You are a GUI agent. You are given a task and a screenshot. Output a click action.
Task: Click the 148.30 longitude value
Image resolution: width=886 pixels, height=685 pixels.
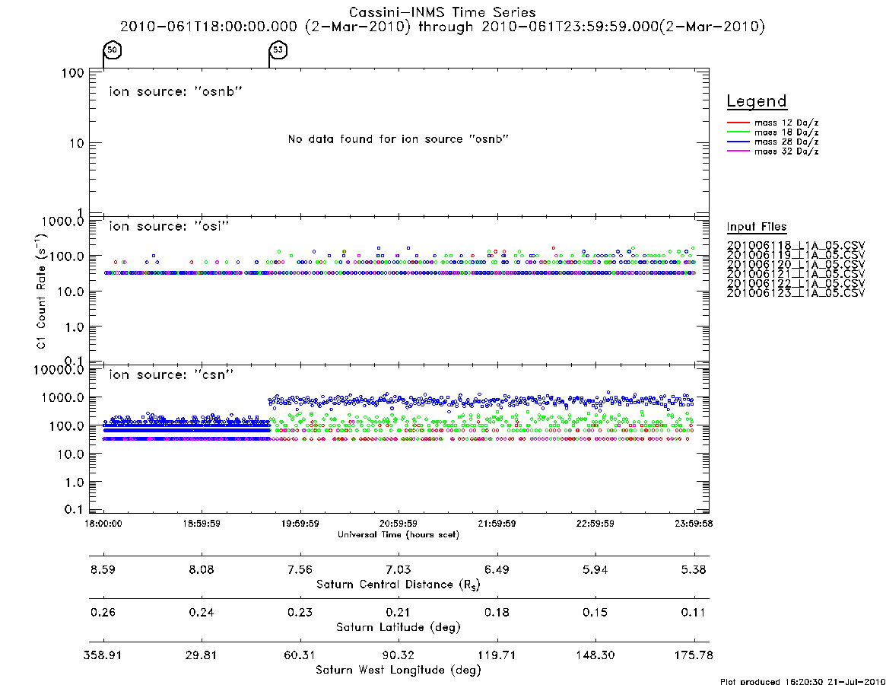595,655
